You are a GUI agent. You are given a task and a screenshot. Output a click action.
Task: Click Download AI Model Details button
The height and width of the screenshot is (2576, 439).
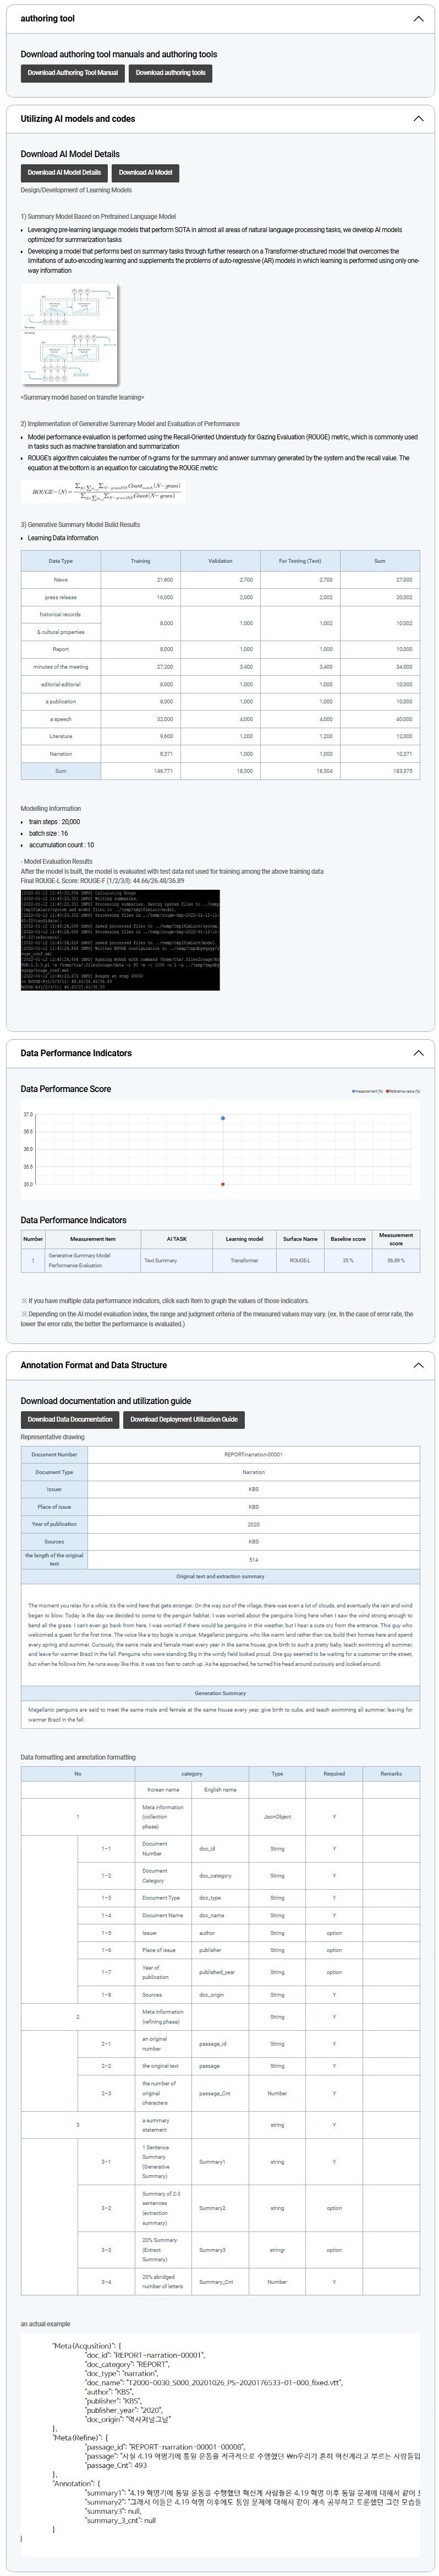(64, 172)
